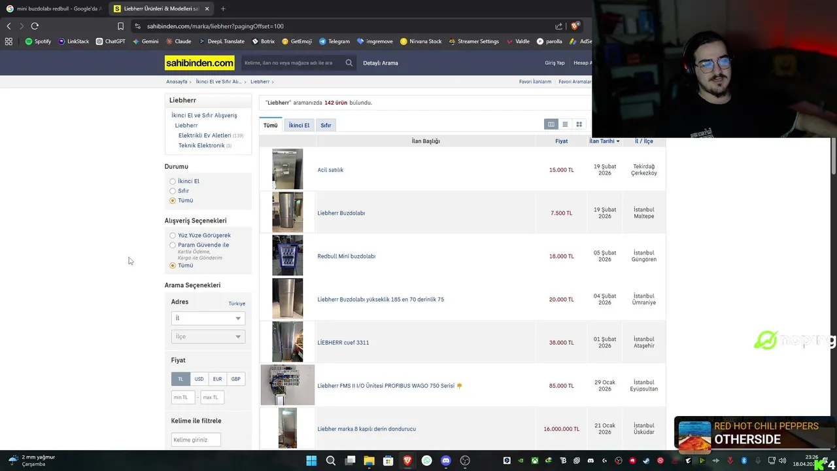Open Acil satılık listing thumbnail

[x=288, y=169]
